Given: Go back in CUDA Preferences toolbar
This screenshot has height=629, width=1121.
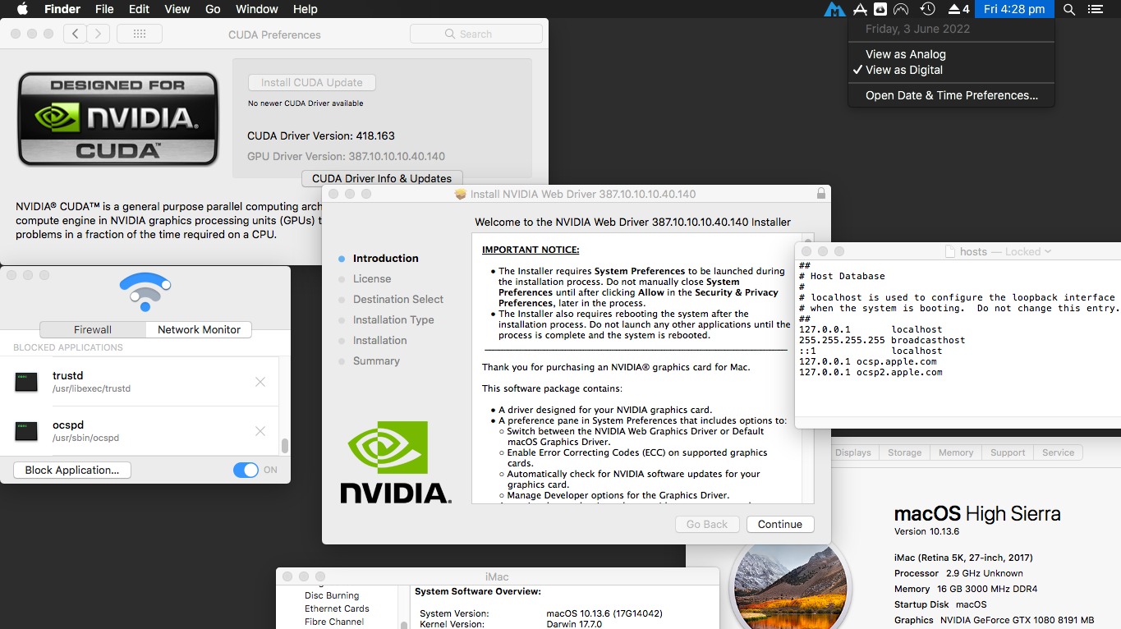Looking at the screenshot, I should 75,34.
